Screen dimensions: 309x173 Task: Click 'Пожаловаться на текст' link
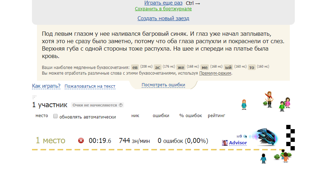click(x=90, y=86)
